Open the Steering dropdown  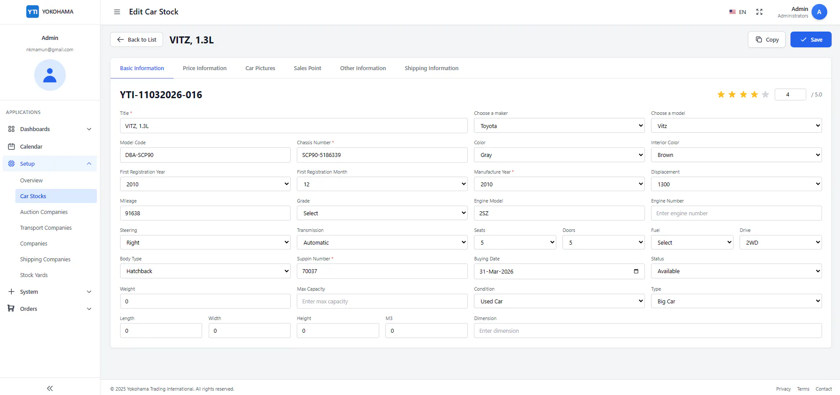205,242
